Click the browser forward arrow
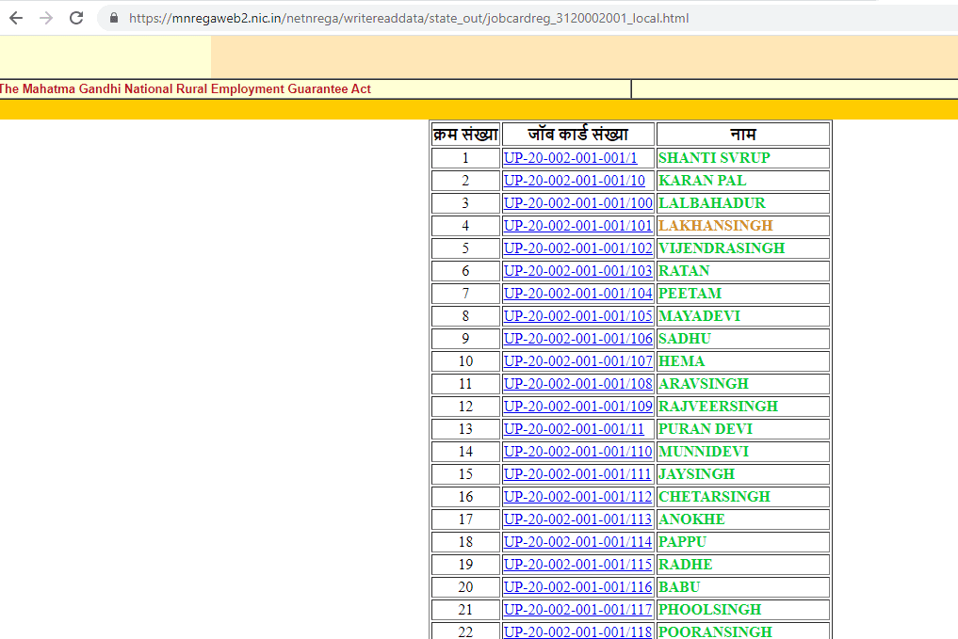The width and height of the screenshot is (958, 639). (x=46, y=18)
